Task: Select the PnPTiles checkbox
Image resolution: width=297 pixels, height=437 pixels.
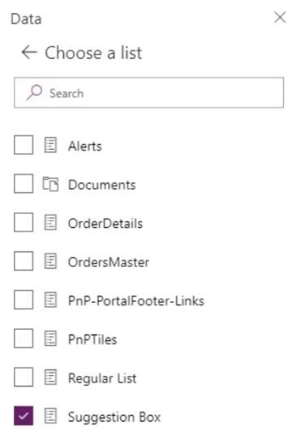Action: pos(24,339)
